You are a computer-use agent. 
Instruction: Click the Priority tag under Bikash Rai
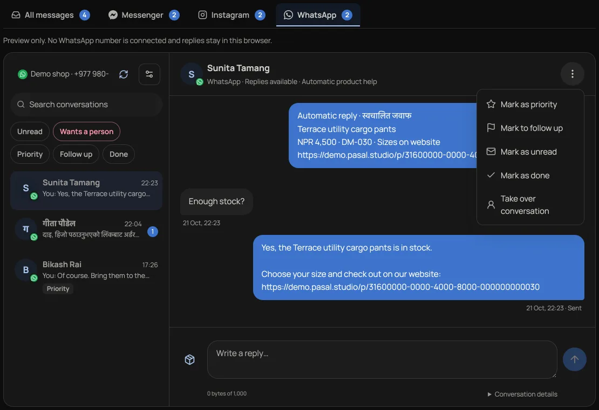58,289
